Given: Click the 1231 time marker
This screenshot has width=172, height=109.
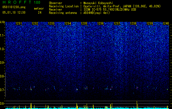Looking at the screenshot, I should point(19,23).
